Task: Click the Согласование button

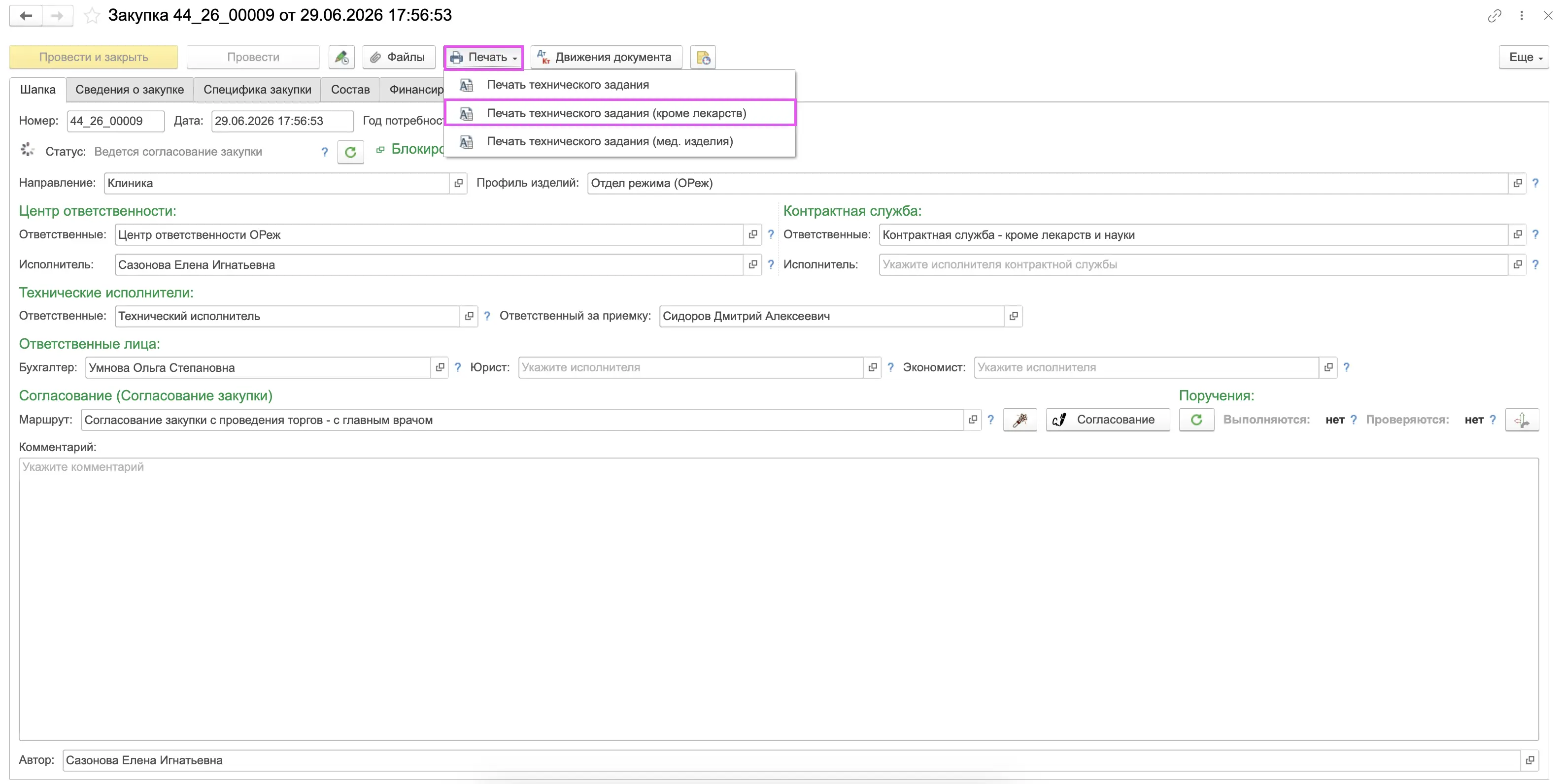Action: click(1107, 420)
